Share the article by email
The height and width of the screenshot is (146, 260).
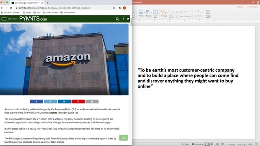[x=92, y=101]
